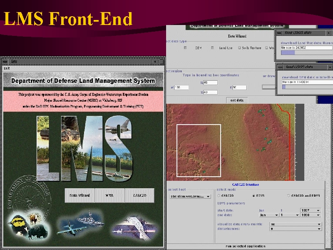Click the WMS button
333x250 pixels.
pyautogui.click(x=109, y=195)
